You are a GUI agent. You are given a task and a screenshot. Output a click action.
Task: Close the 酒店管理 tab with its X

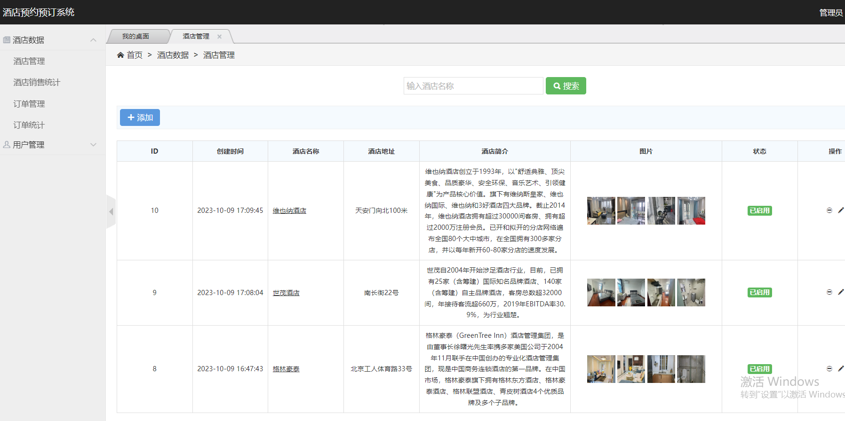pos(219,37)
